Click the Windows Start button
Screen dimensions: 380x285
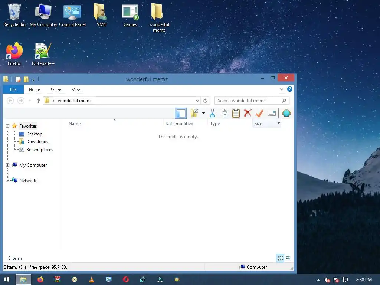point(7,279)
